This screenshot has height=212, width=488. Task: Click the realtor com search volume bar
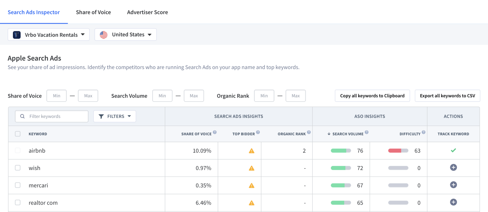[x=341, y=203]
